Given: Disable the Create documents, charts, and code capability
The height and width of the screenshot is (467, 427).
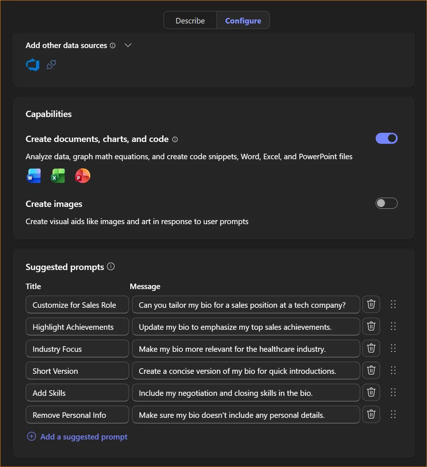Looking at the screenshot, I should tap(386, 138).
